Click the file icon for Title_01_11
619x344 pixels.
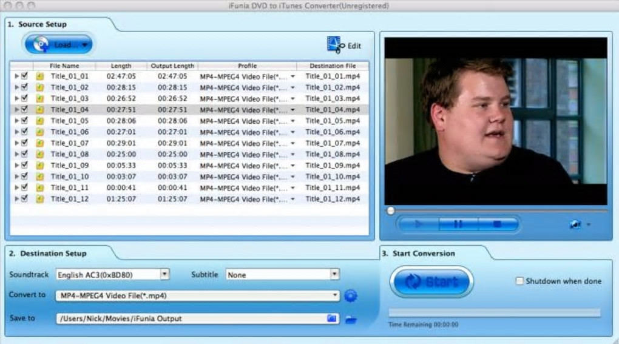click(x=40, y=188)
